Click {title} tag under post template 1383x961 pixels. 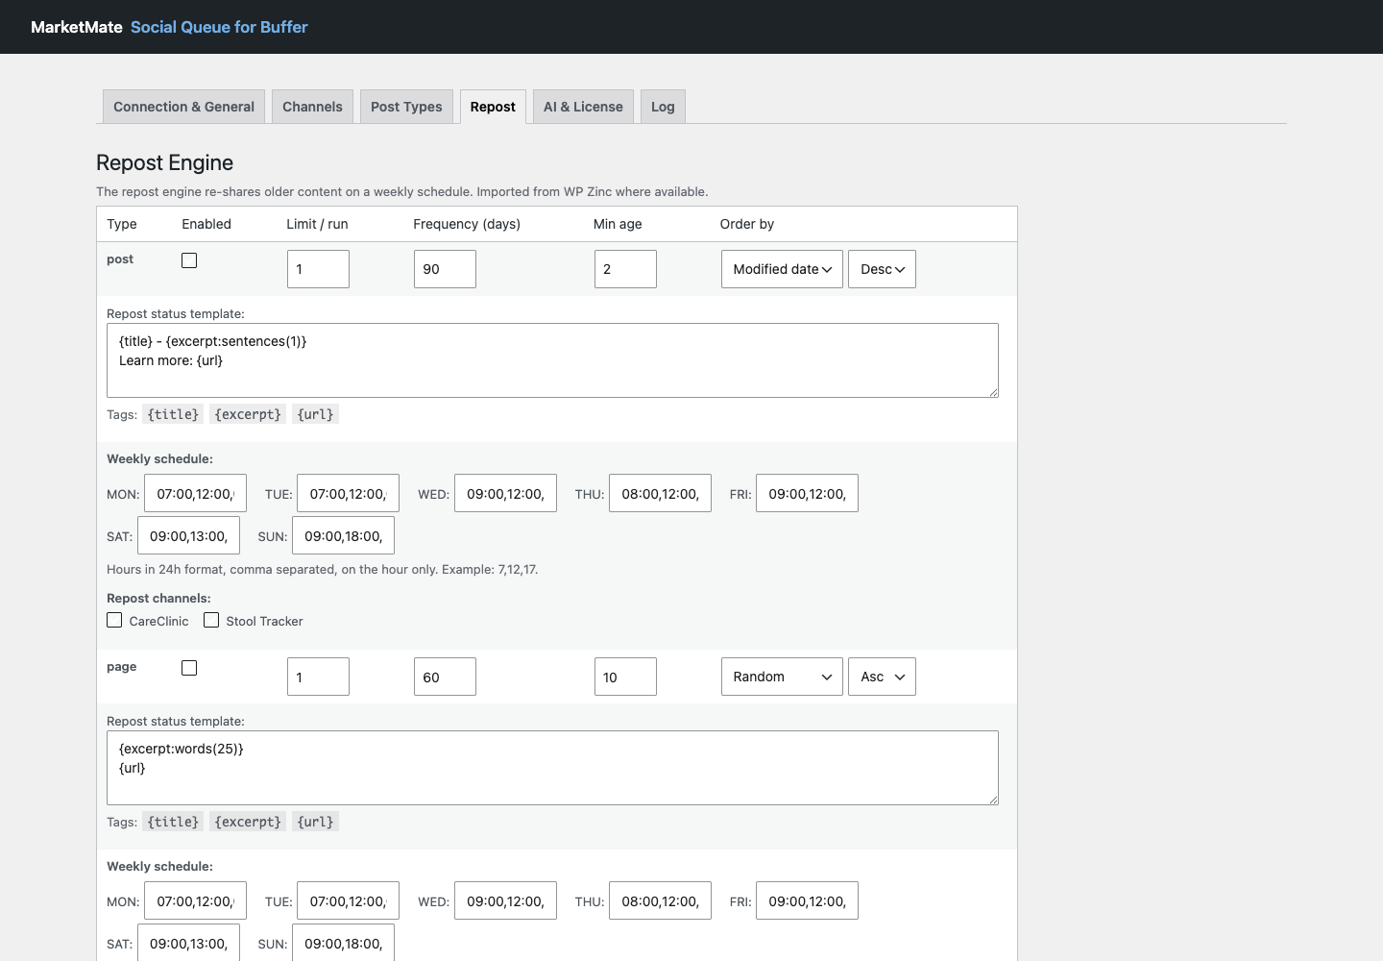(173, 414)
